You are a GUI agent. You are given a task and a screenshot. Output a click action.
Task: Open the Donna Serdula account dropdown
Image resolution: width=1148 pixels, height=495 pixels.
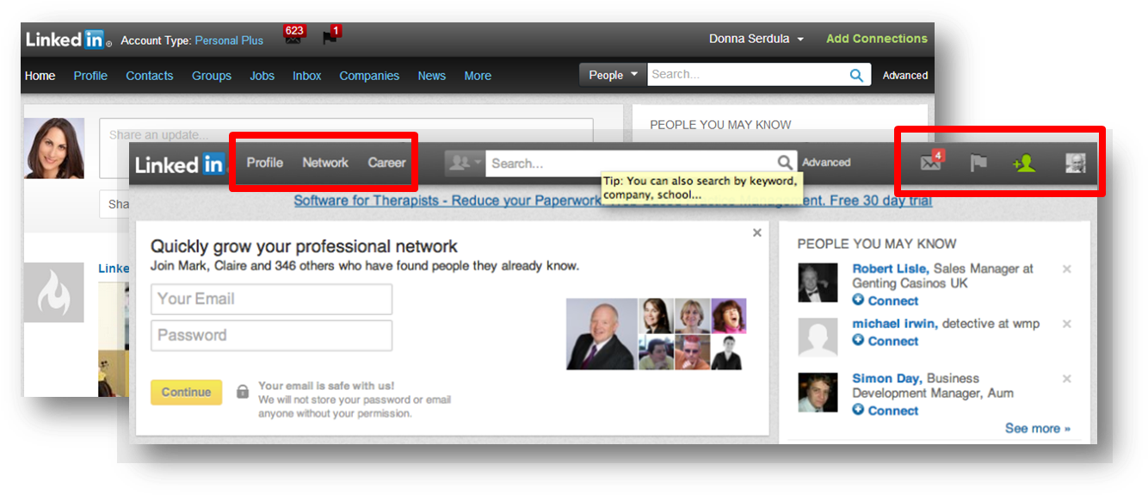(756, 39)
